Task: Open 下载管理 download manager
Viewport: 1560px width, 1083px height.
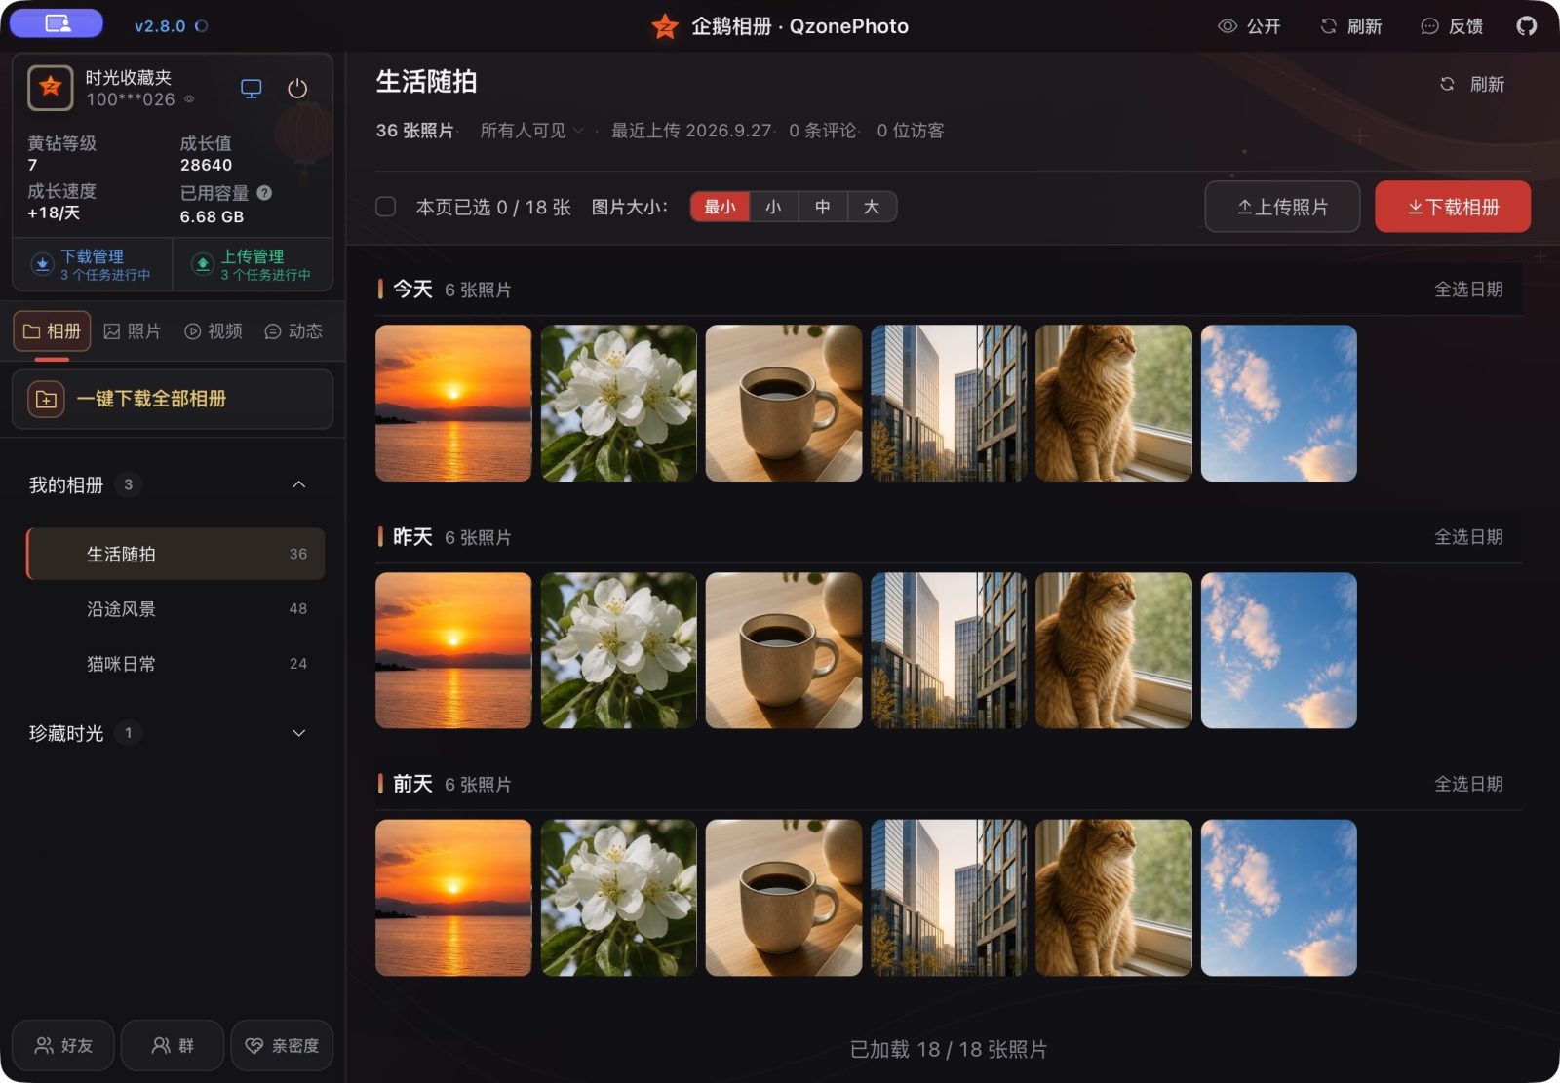Action: pyautogui.click(x=93, y=264)
